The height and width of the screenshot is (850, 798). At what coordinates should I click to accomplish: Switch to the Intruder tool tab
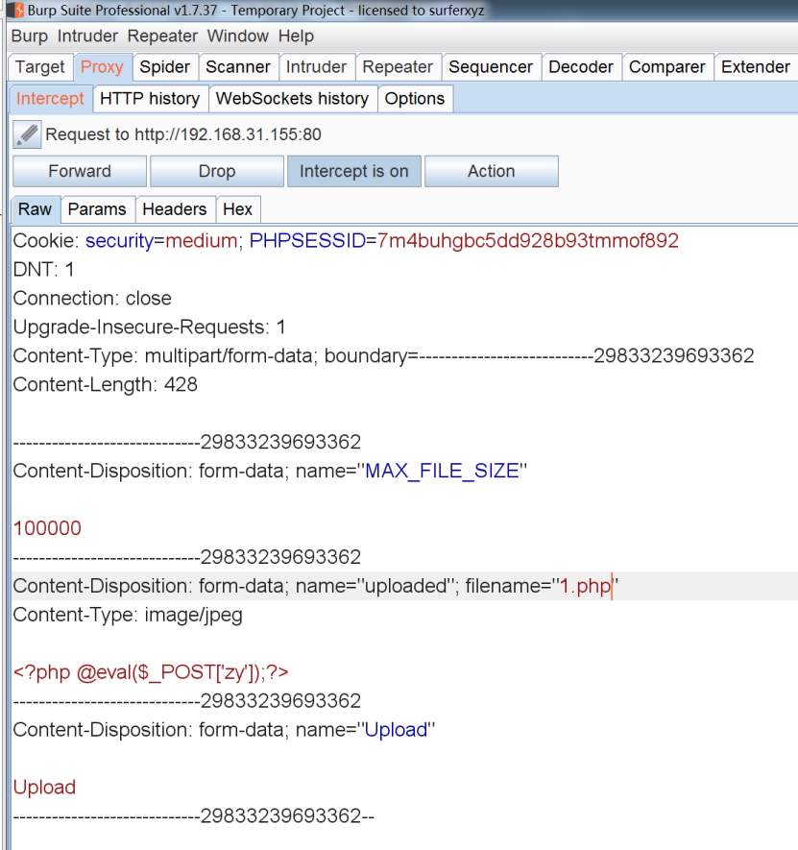[x=316, y=67]
